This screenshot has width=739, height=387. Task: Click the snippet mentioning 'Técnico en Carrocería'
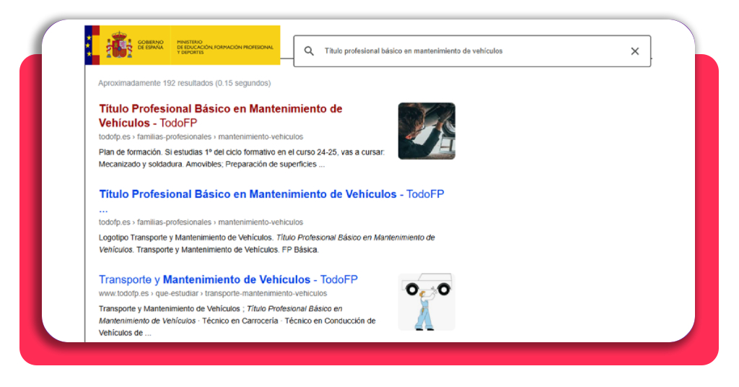point(237,321)
